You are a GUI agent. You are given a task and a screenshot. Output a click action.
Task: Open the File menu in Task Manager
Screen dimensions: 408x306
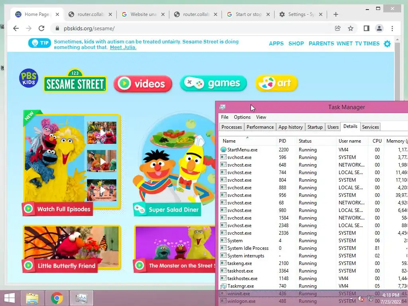pyautogui.click(x=225, y=117)
